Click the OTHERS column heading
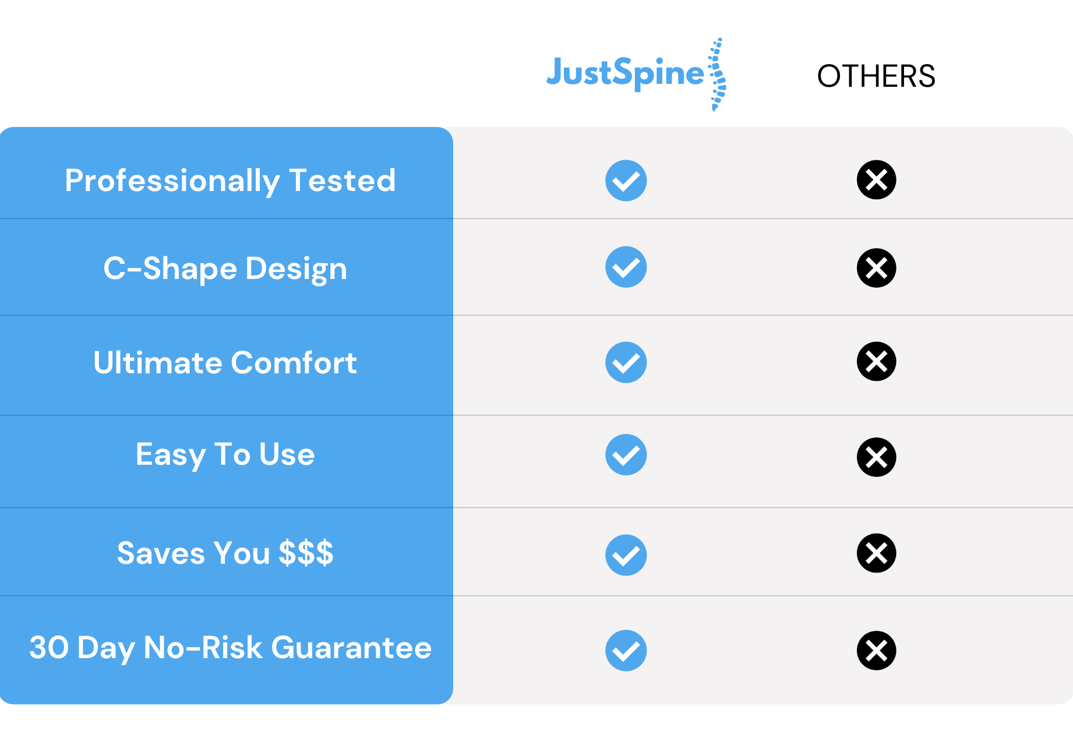 [x=876, y=76]
